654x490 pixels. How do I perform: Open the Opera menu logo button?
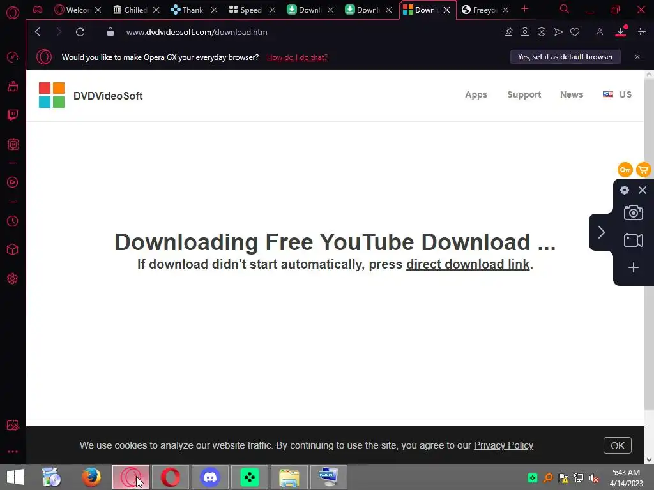point(13,12)
